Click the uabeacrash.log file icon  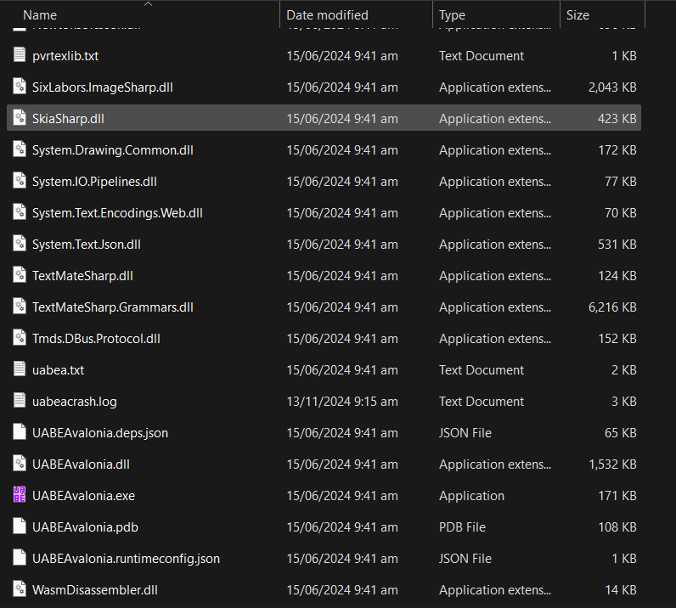(x=20, y=401)
